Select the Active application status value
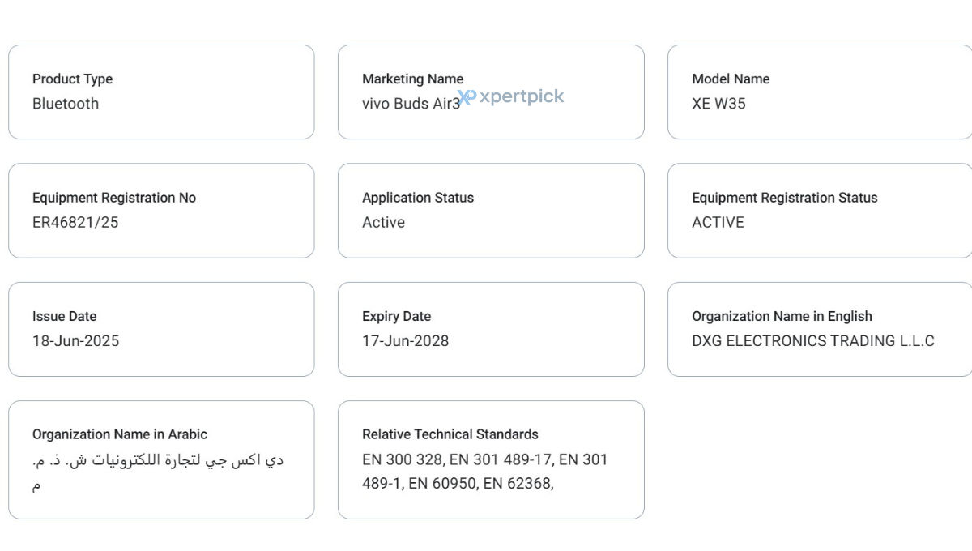972x551 pixels. (x=383, y=222)
